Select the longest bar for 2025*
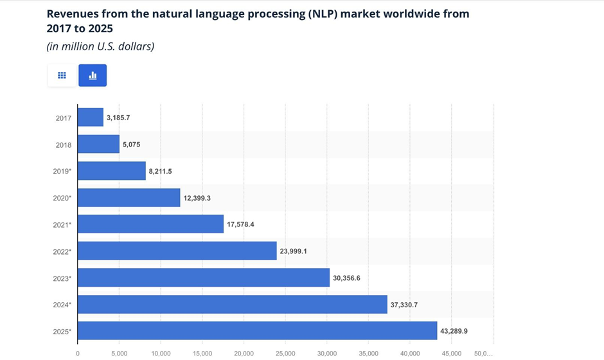The image size is (604, 360). click(x=257, y=330)
